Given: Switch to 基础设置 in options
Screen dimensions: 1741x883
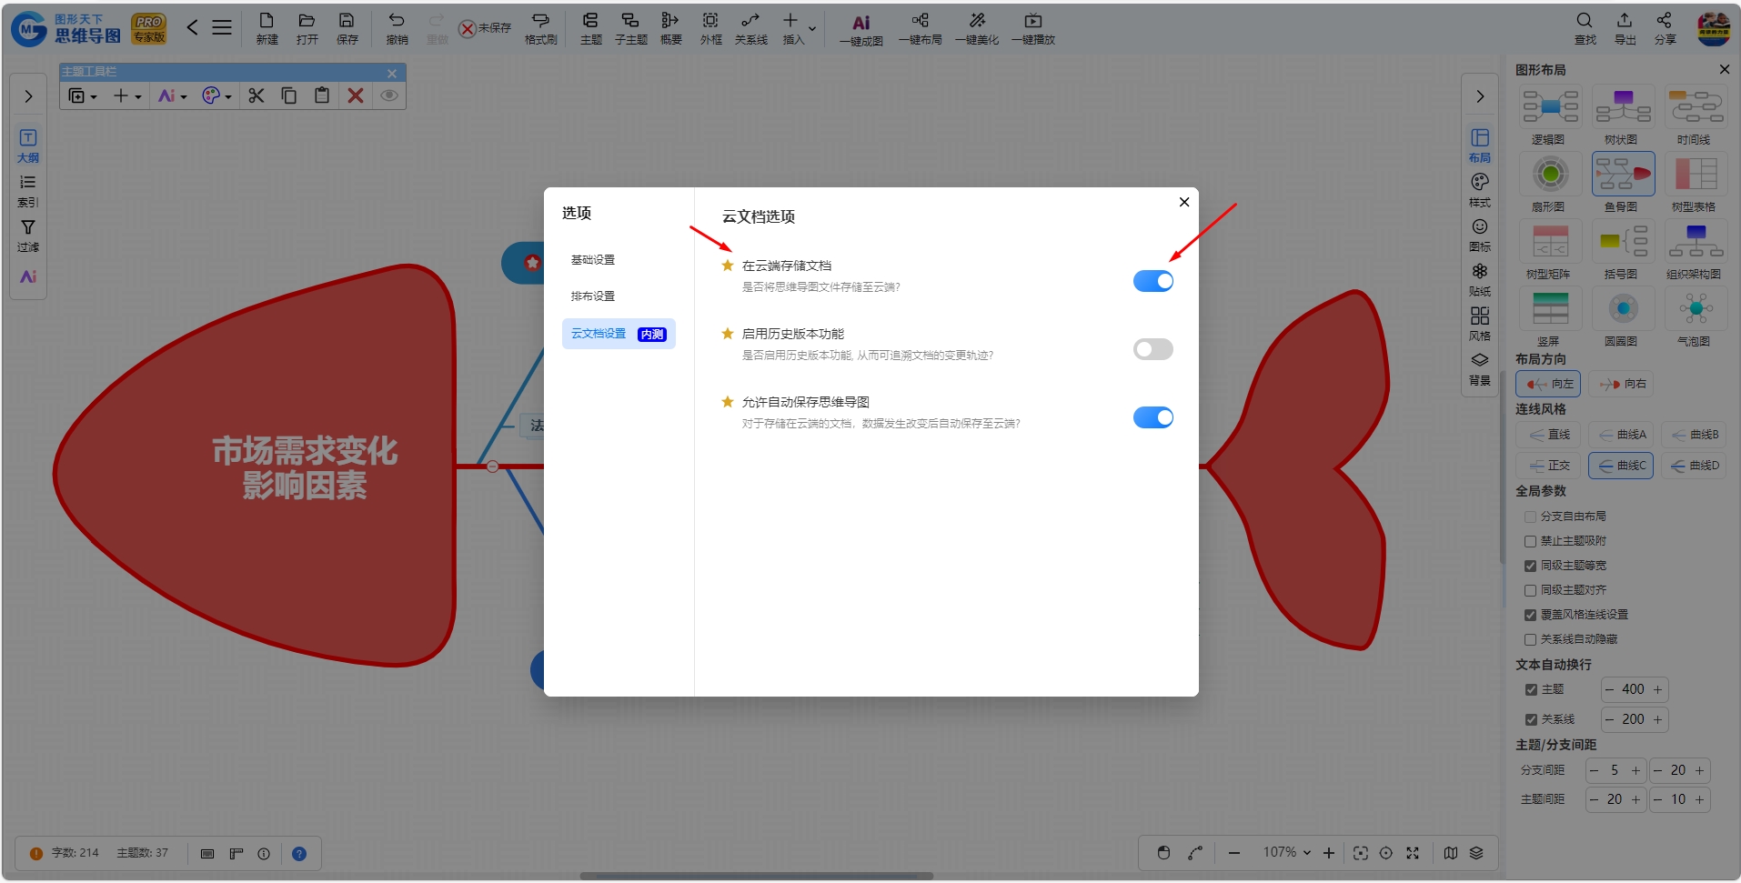Looking at the screenshot, I should coord(593,260).
